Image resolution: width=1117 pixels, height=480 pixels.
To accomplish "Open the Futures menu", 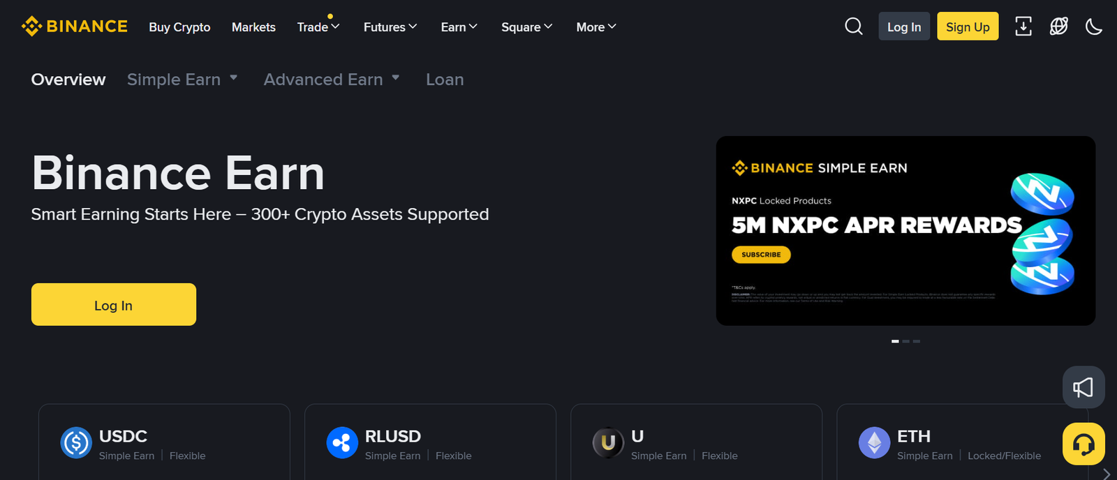I will point(390,27).
